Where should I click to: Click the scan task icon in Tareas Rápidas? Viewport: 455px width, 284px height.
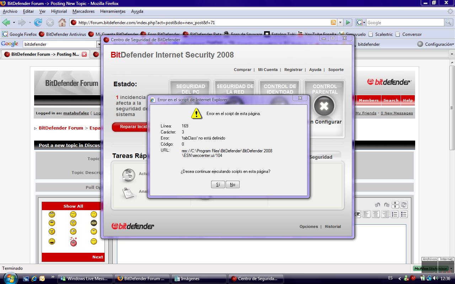click(129, 193)
